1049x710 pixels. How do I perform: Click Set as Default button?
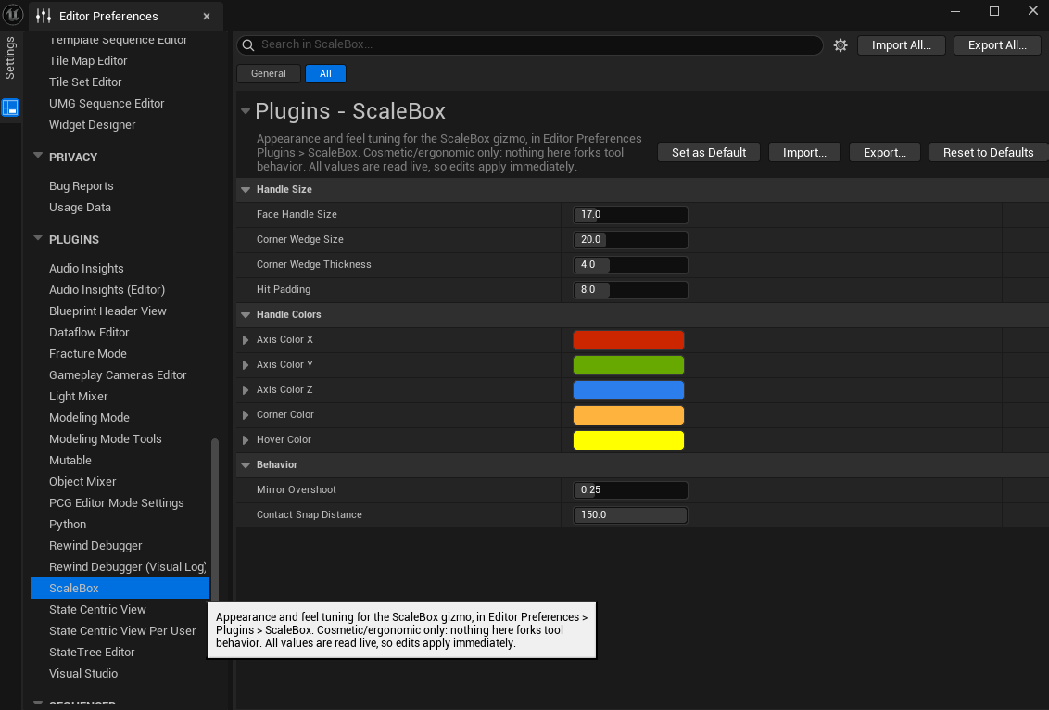click(709, 153)
